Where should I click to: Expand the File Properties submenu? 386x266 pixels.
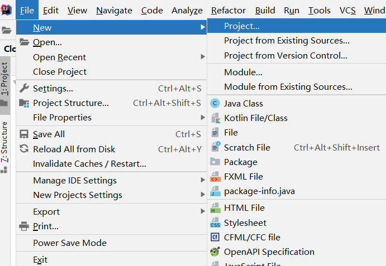click(203, 117)
